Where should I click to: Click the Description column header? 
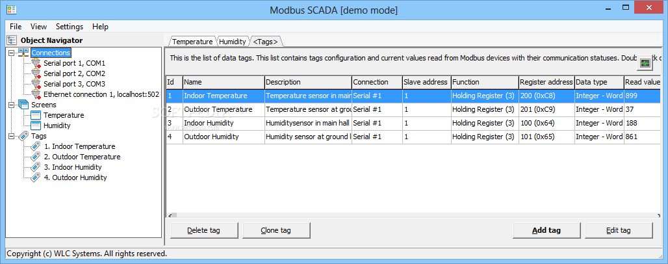pyautogui.click(x=308, y=82)
